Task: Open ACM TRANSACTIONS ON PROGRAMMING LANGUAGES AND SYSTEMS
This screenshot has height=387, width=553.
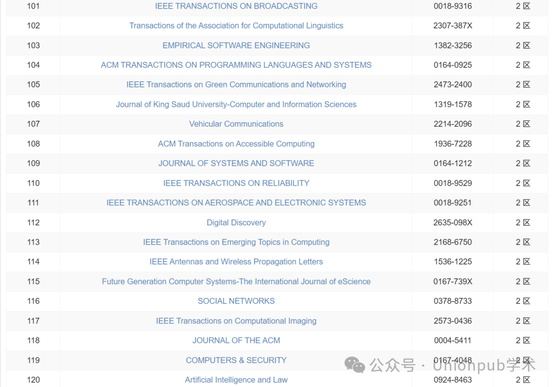Action: [236, 65]
